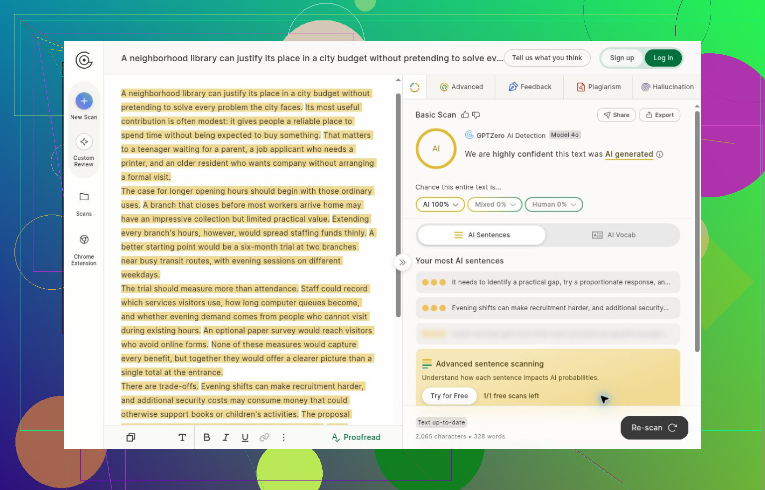Open more formatting options menu

point(284,437)
